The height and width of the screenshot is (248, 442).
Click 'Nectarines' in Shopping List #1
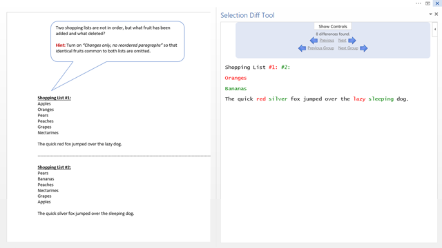click(x=48, y=133)
